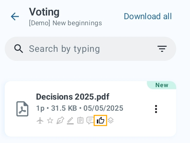Click the 1p 31.5 KB file details line
190x143 pixels.
(x=80, y=108)
